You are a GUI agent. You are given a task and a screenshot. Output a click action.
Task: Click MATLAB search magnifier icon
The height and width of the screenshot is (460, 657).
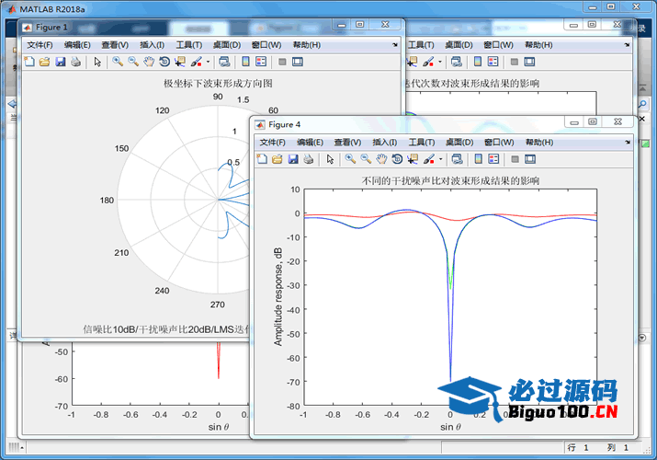(x=642, y=104)
